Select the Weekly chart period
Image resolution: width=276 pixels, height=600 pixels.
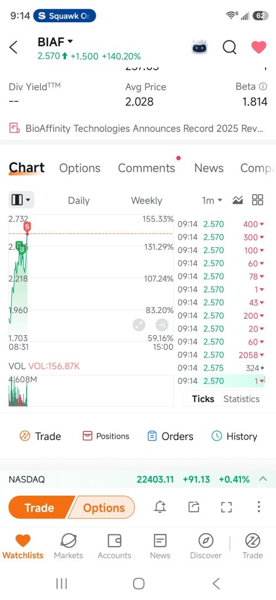click(x=147, y=200)
